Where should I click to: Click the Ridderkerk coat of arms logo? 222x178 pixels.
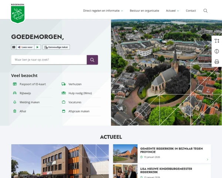pos(18,13)
